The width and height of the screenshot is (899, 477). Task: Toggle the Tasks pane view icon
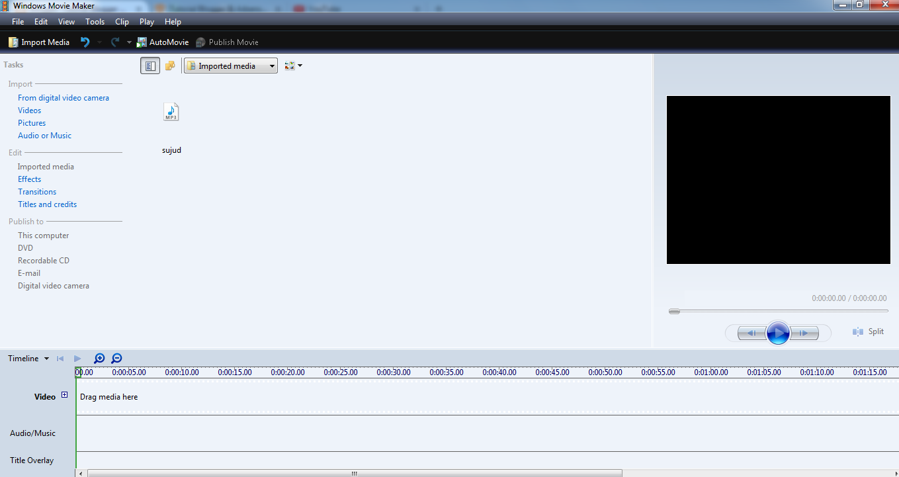click(x=150, y=66)
